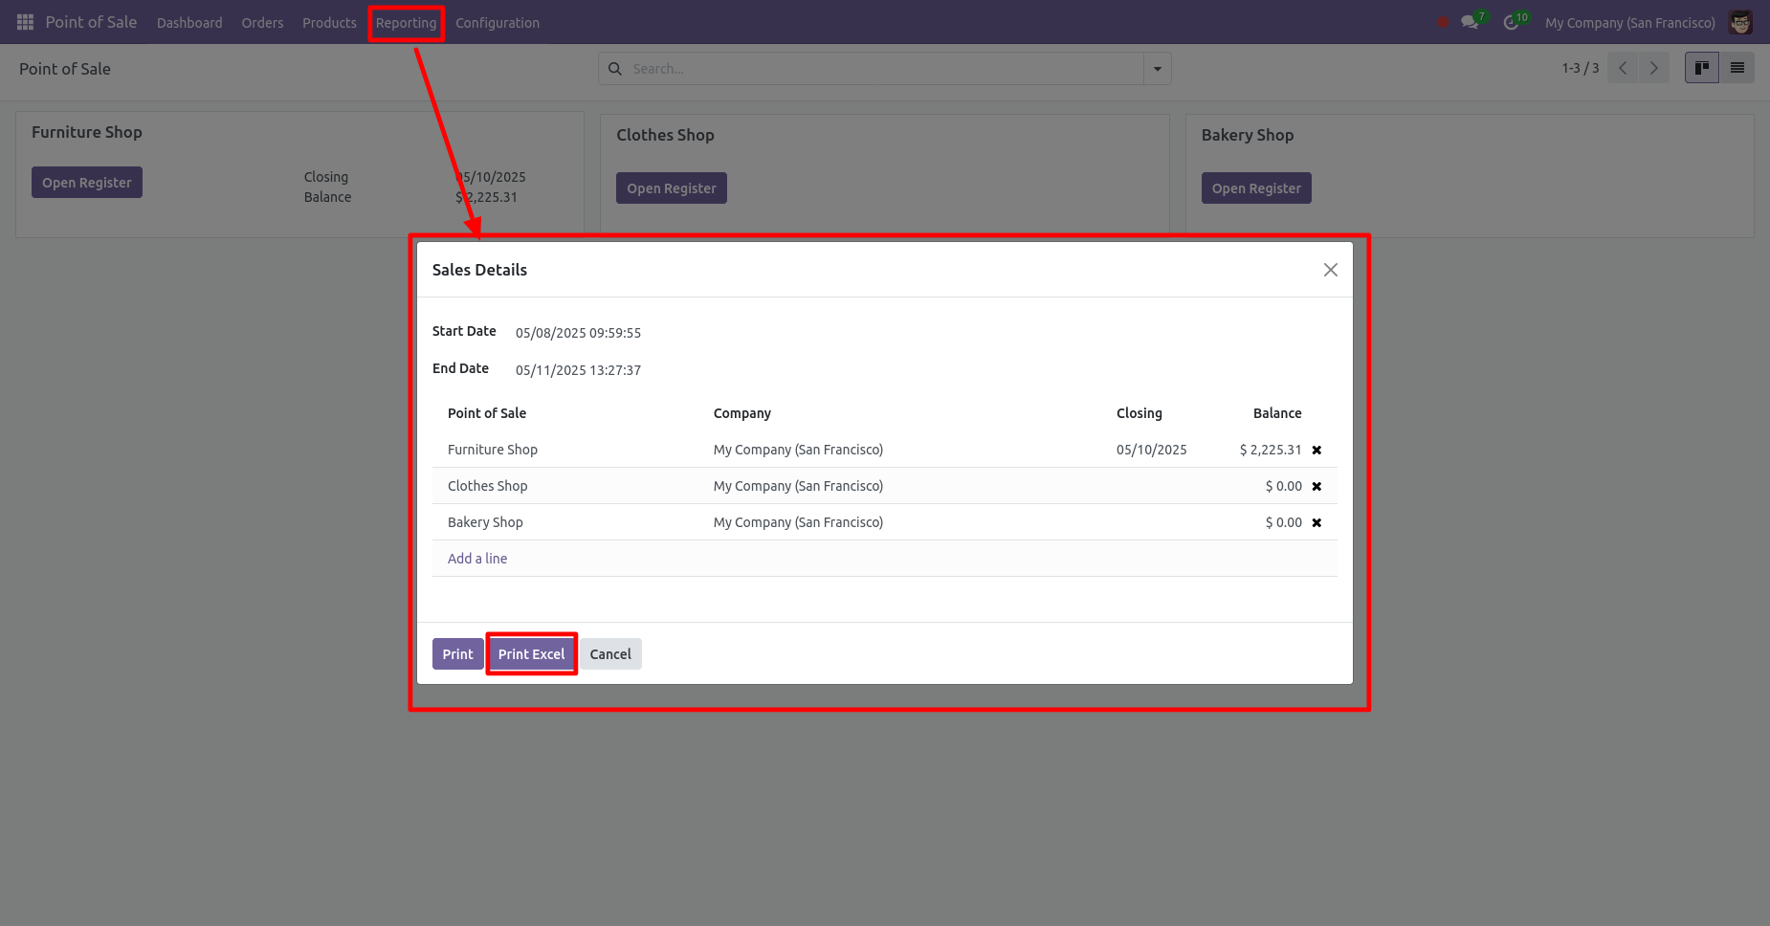Open the company switcher My Company
This screenshot has height=926, width=1770.
[x=1629, y=23]
